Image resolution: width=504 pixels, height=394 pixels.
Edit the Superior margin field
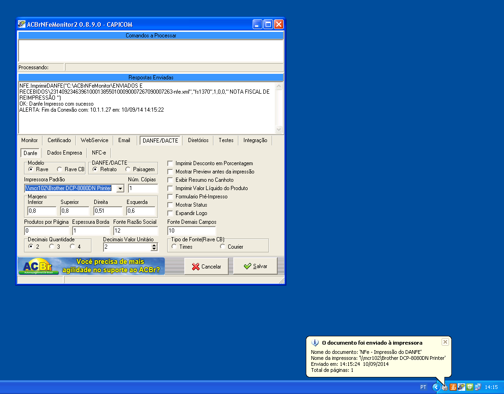pos(74,211)
